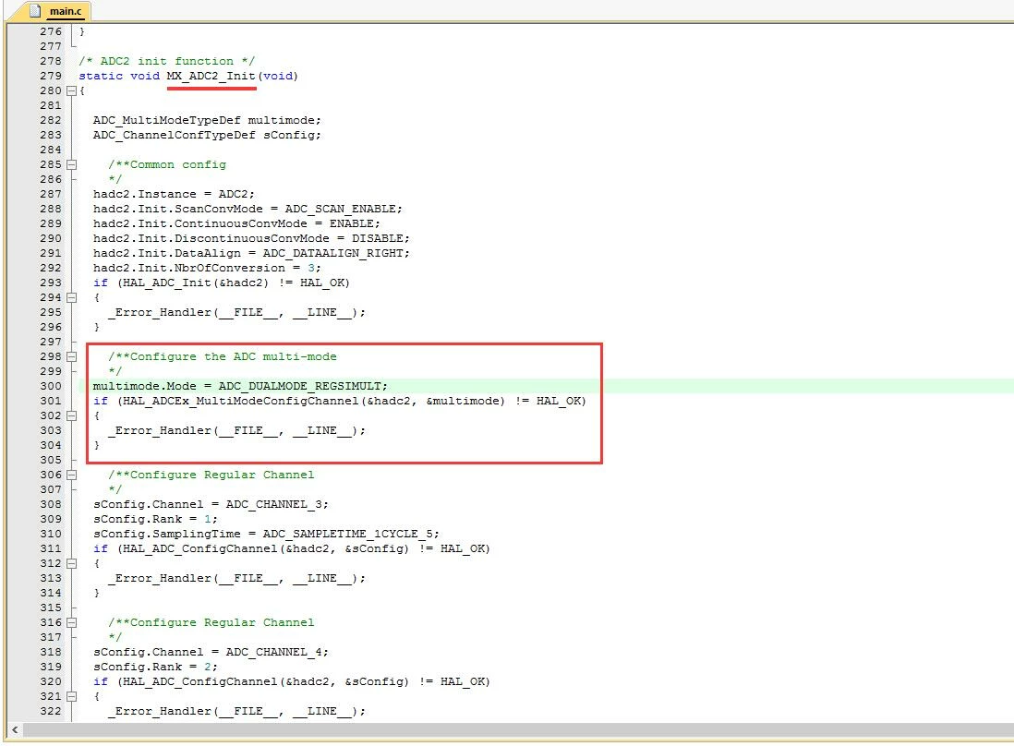Click sConfig.Rank on line 319
The image size is (1014, 746).
pos(138,668)
